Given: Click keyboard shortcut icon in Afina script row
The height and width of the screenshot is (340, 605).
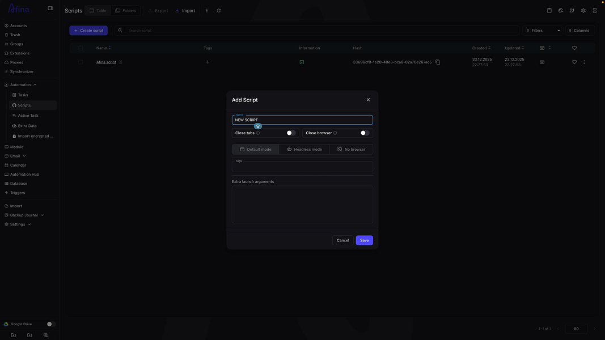Looking at the screenshot, I should click(x=542, y=62).
